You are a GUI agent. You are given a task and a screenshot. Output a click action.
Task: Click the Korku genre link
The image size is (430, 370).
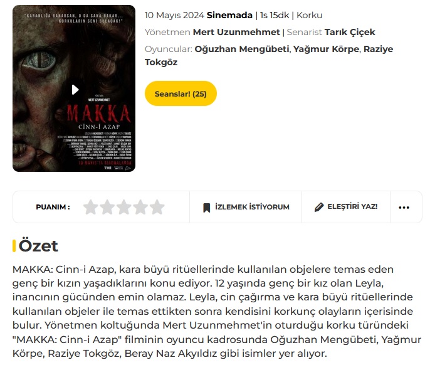tap(310, 15)
